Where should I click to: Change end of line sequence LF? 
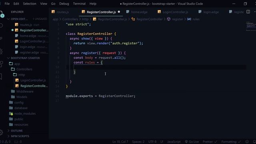[162, 142]
